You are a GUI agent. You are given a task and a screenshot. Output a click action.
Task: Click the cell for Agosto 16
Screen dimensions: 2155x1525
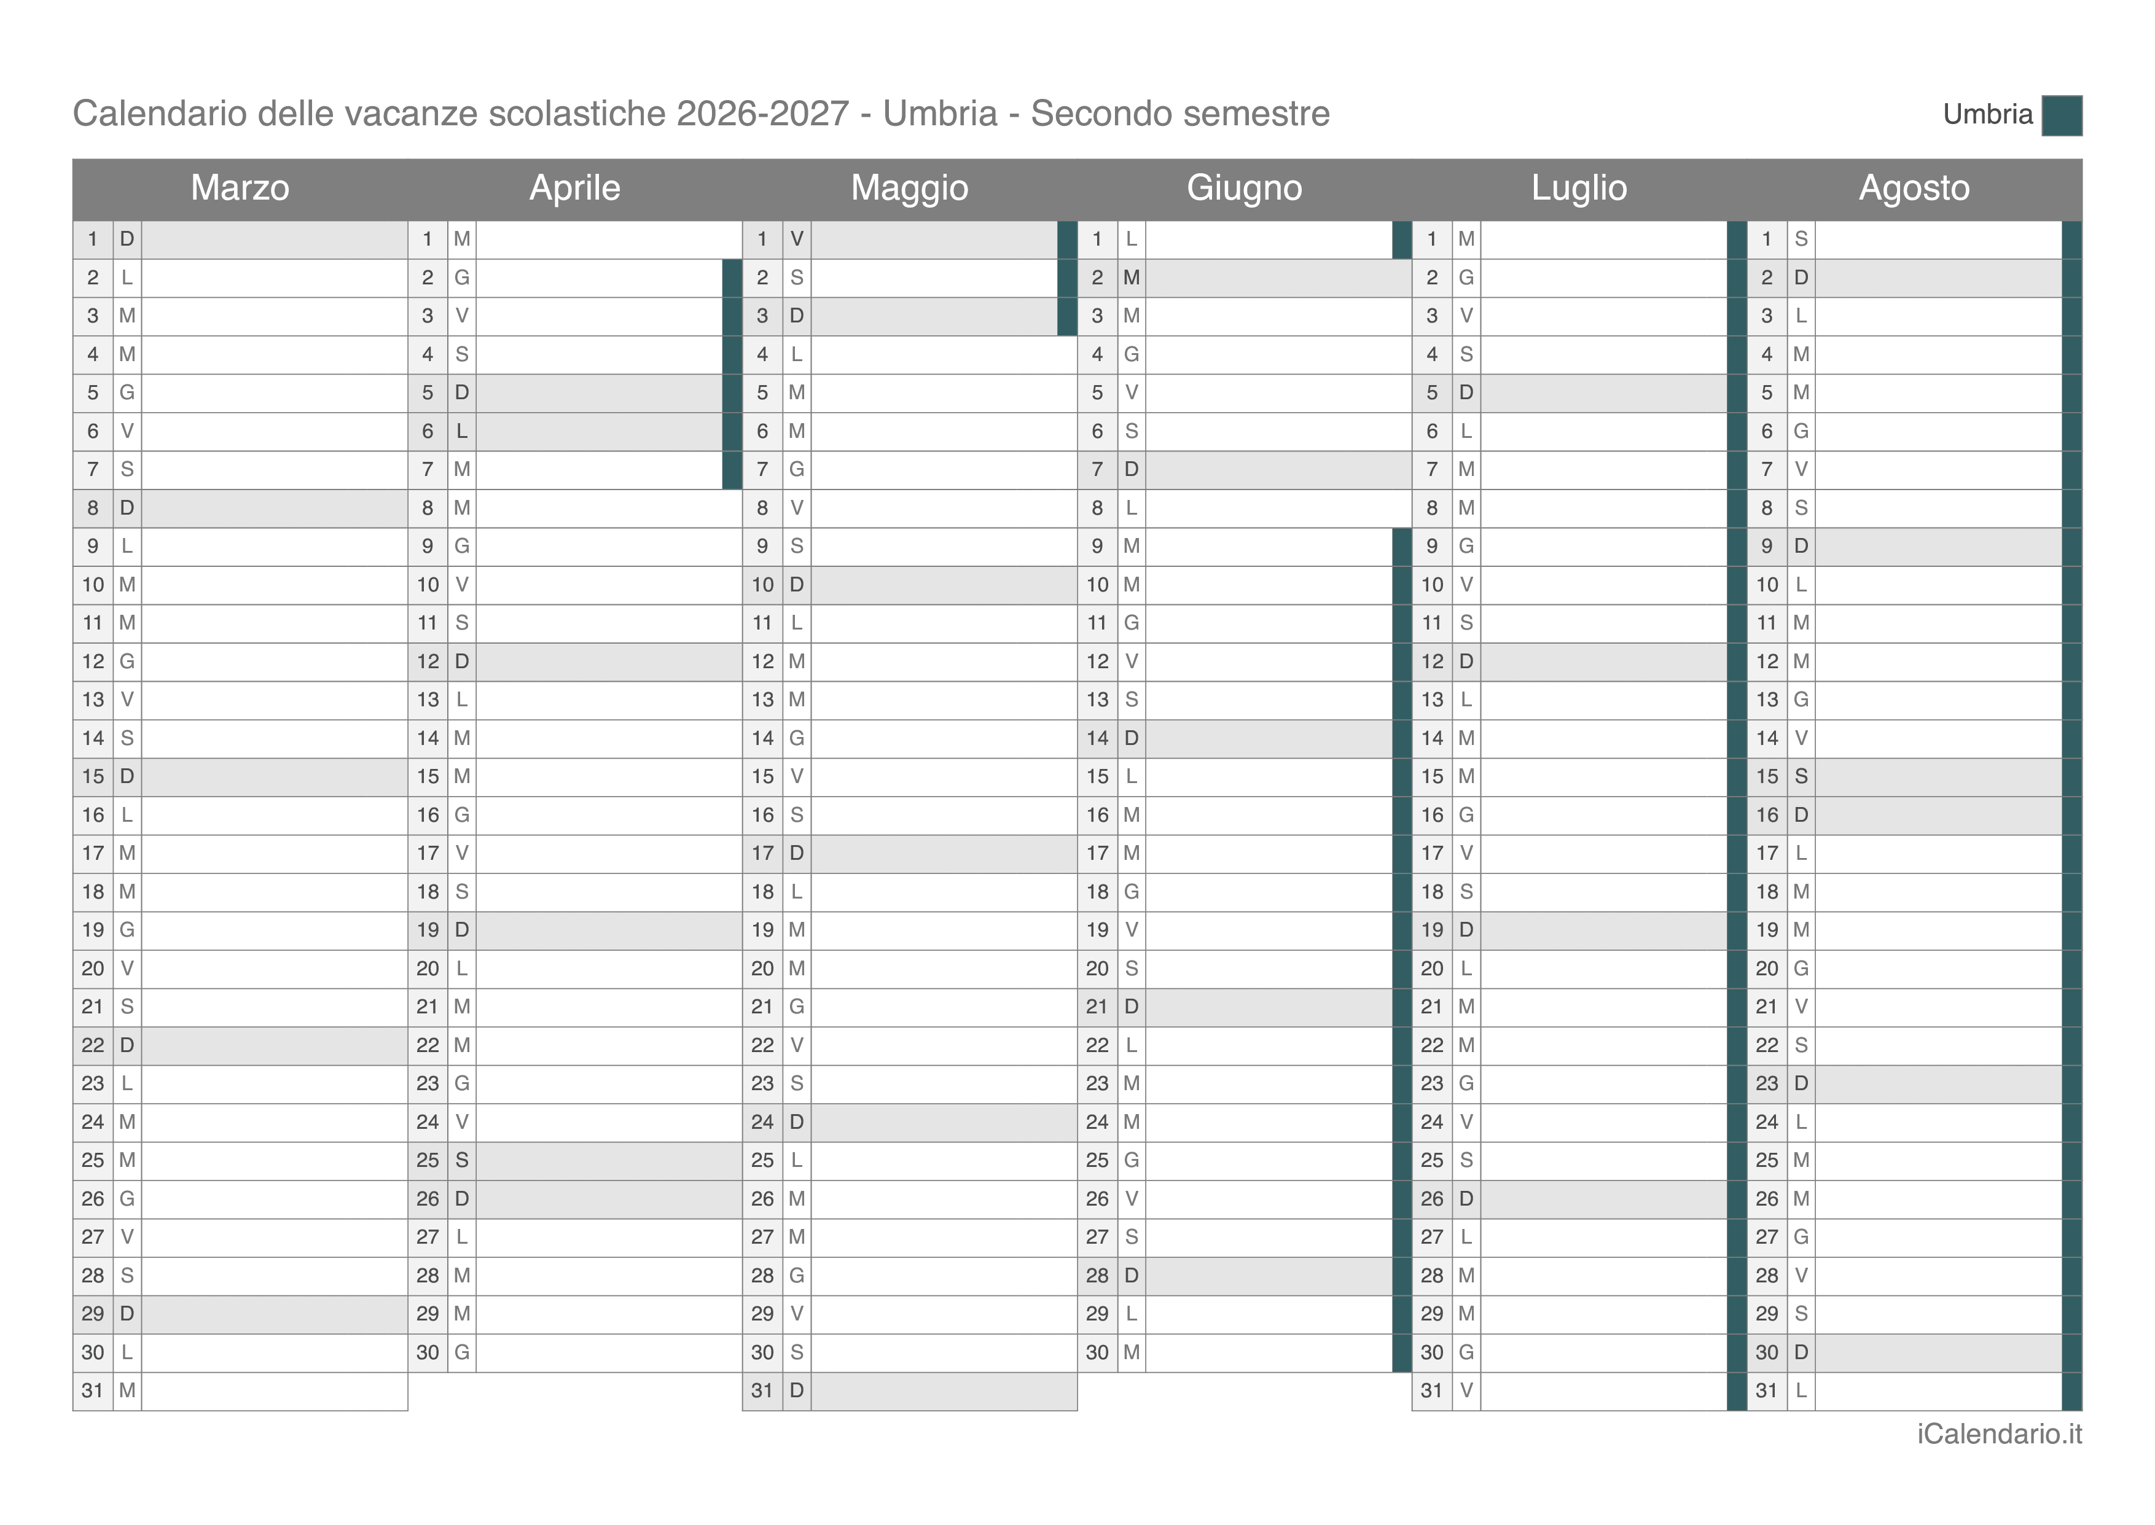pos(1939,815)
